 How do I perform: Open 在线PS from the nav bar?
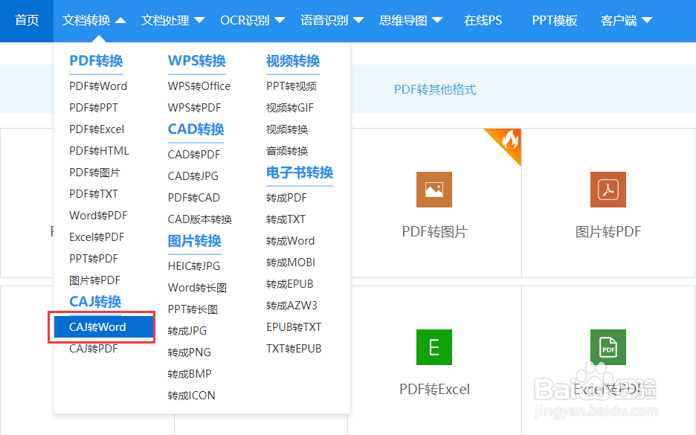pos(483,20)
